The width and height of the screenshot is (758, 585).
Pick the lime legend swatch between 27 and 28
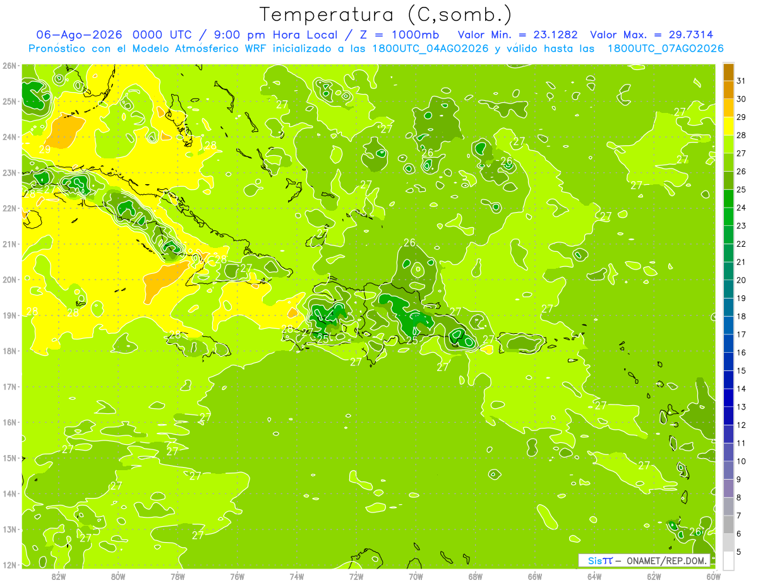pos(728,145)
